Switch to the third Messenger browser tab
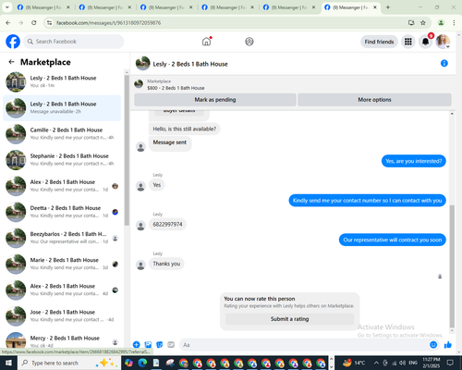Viewport: 462px width, 370px height. coord(166,7)
